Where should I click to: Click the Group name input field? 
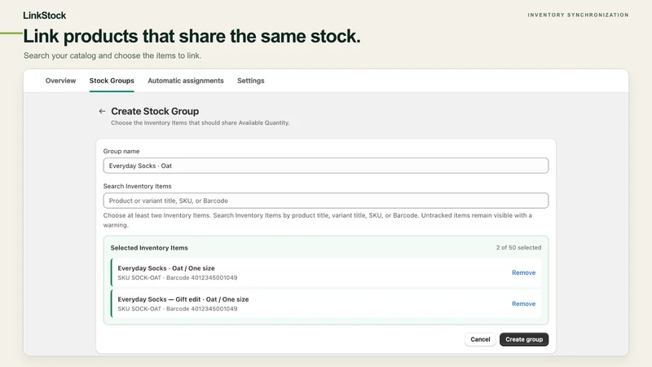point(325,166)
